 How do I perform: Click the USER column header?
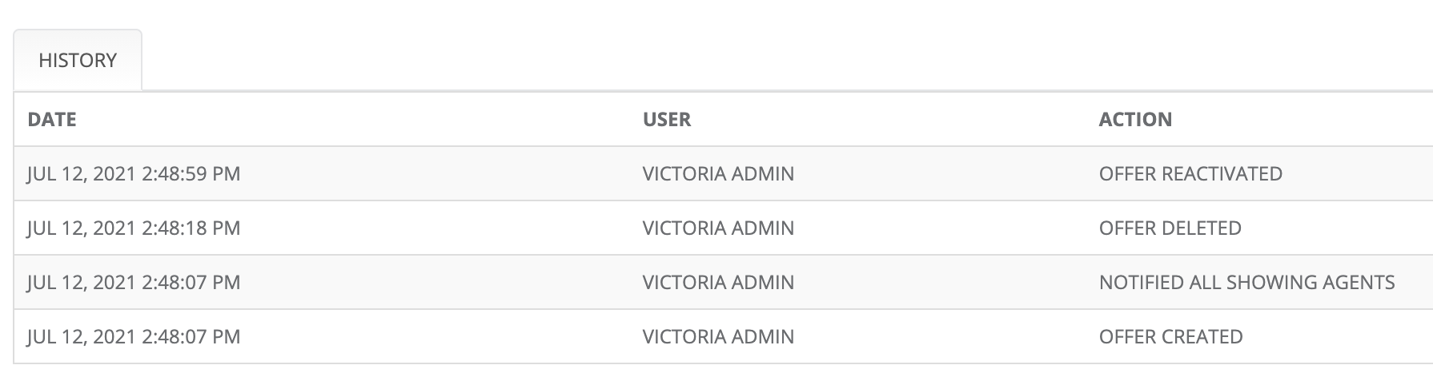pyautogui.click(x=666, y=120)
